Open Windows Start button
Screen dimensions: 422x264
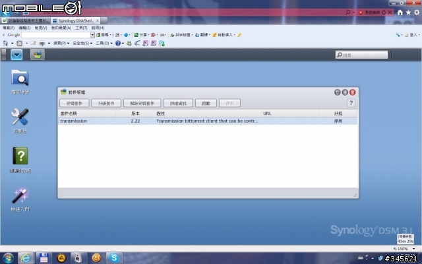coord(8,258)
